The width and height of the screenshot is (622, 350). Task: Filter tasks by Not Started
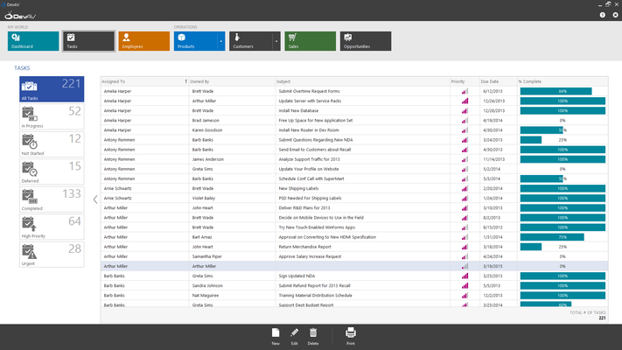point(52,144)
